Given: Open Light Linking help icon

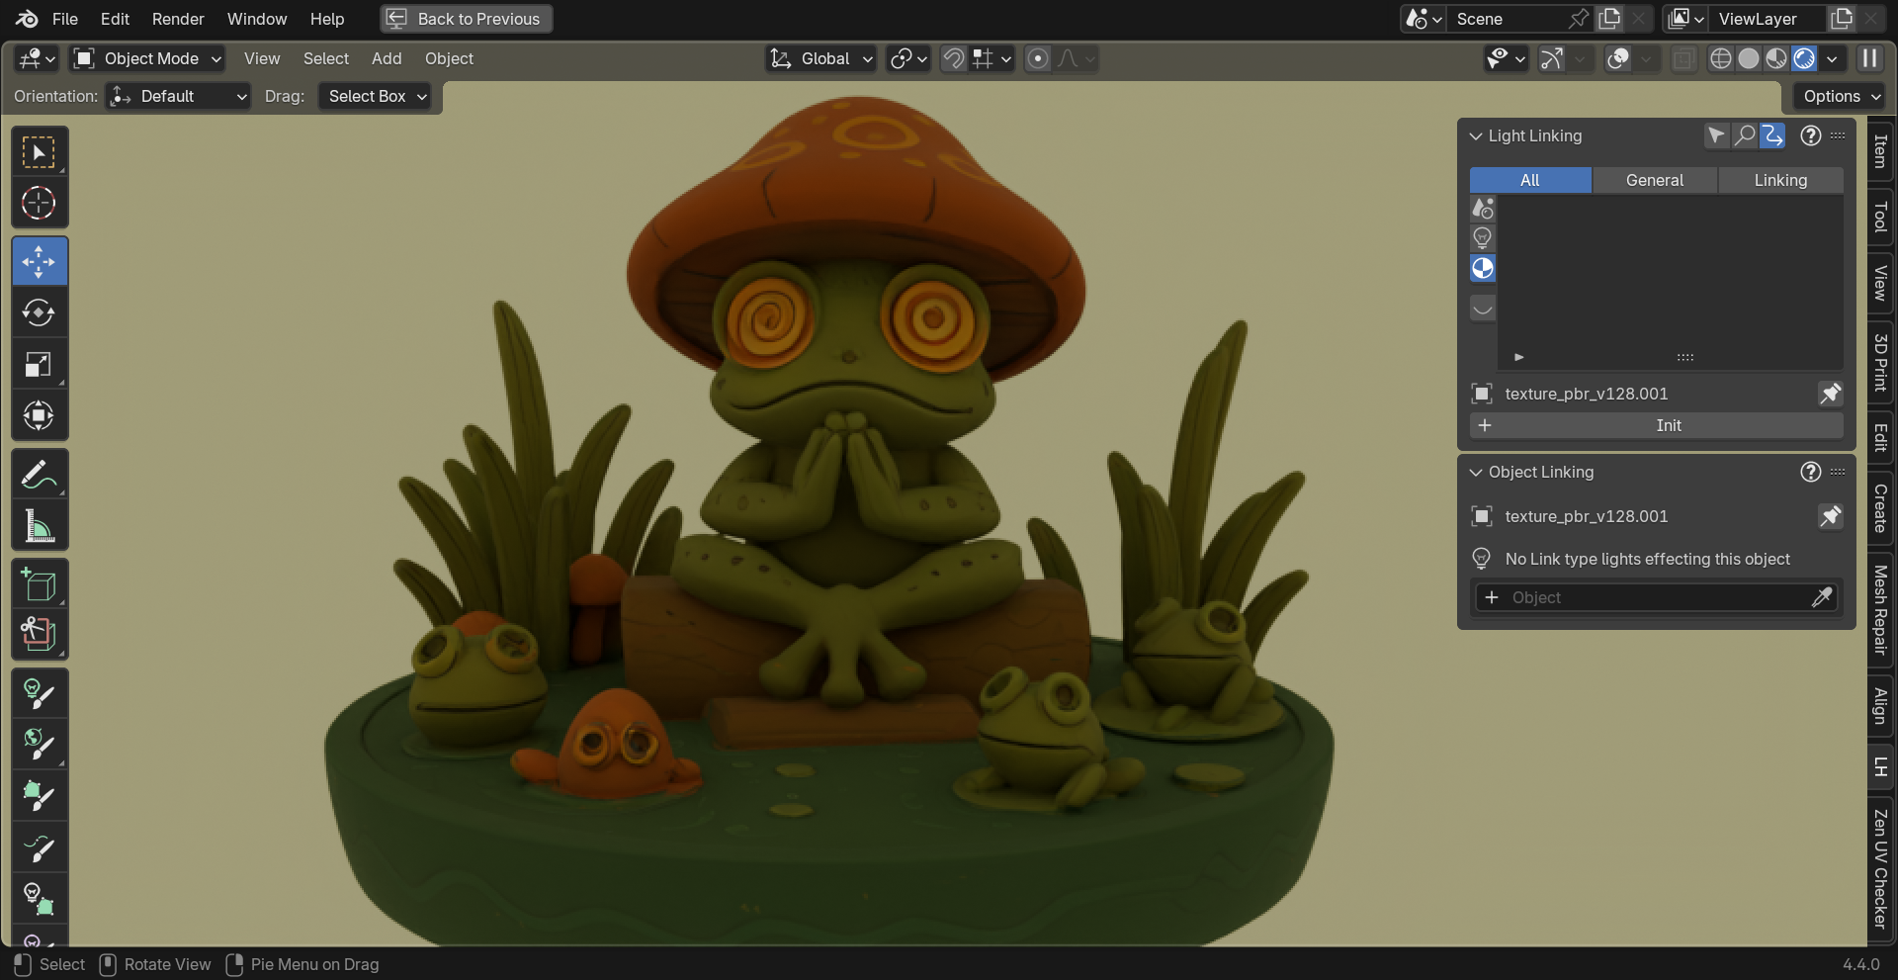Looking at the screenshot, I should tap(1810, 135).
